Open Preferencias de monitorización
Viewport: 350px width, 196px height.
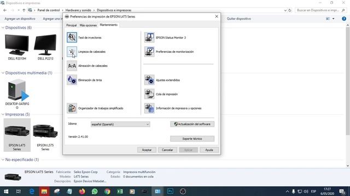click(x=149, y=52)
